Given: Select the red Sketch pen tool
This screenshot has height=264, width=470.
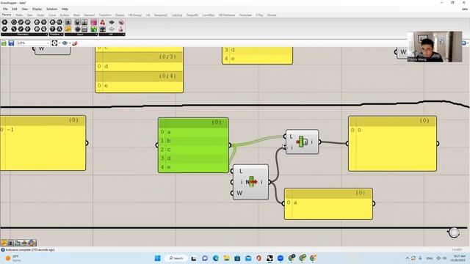Looking at the screenshot, I should [75, 43].
